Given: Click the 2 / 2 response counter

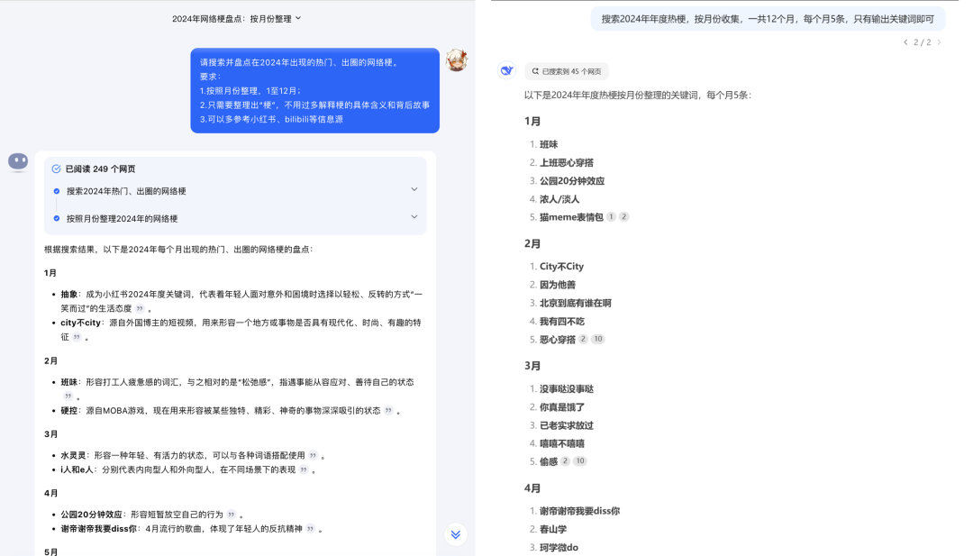Looking at the screenshot, I should coord(923,42).
